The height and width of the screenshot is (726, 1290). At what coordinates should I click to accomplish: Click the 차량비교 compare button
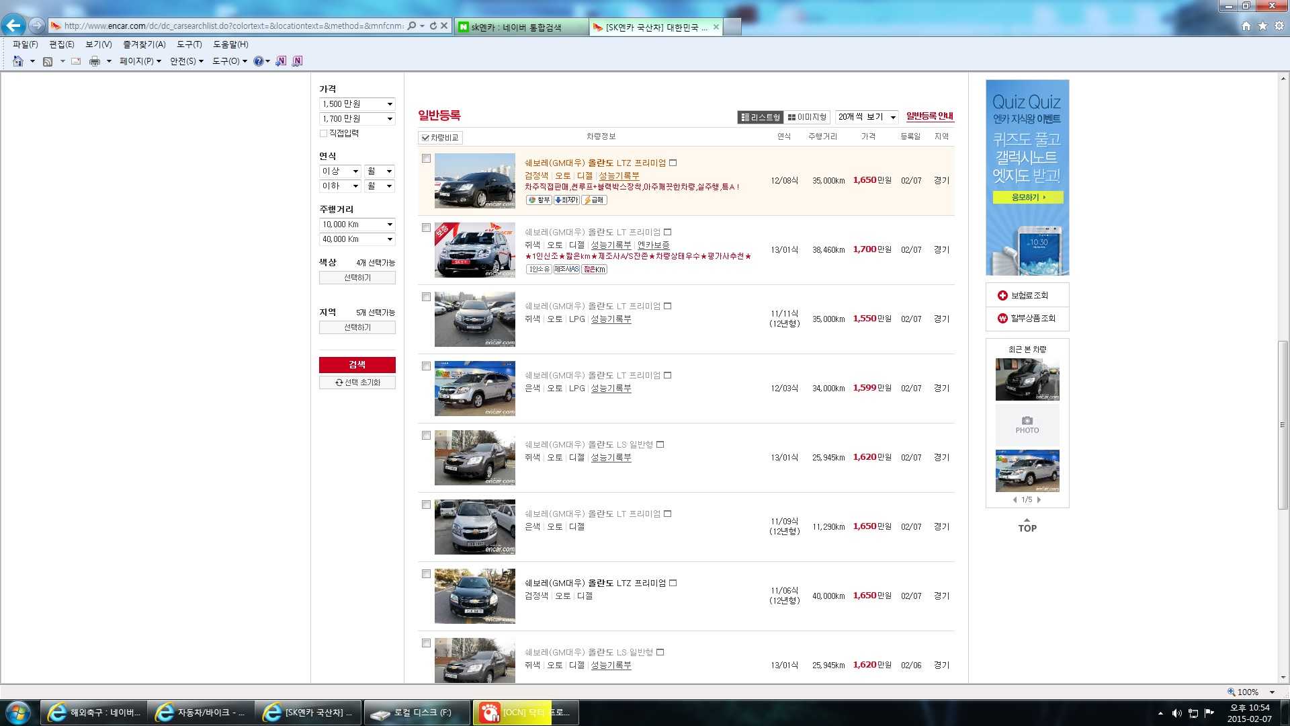(x=441, y=138)
